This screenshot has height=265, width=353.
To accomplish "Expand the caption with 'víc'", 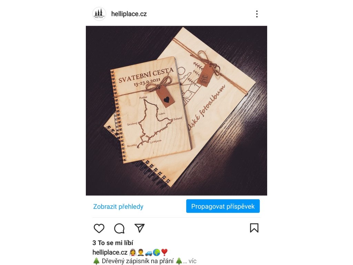I will 192,261.
